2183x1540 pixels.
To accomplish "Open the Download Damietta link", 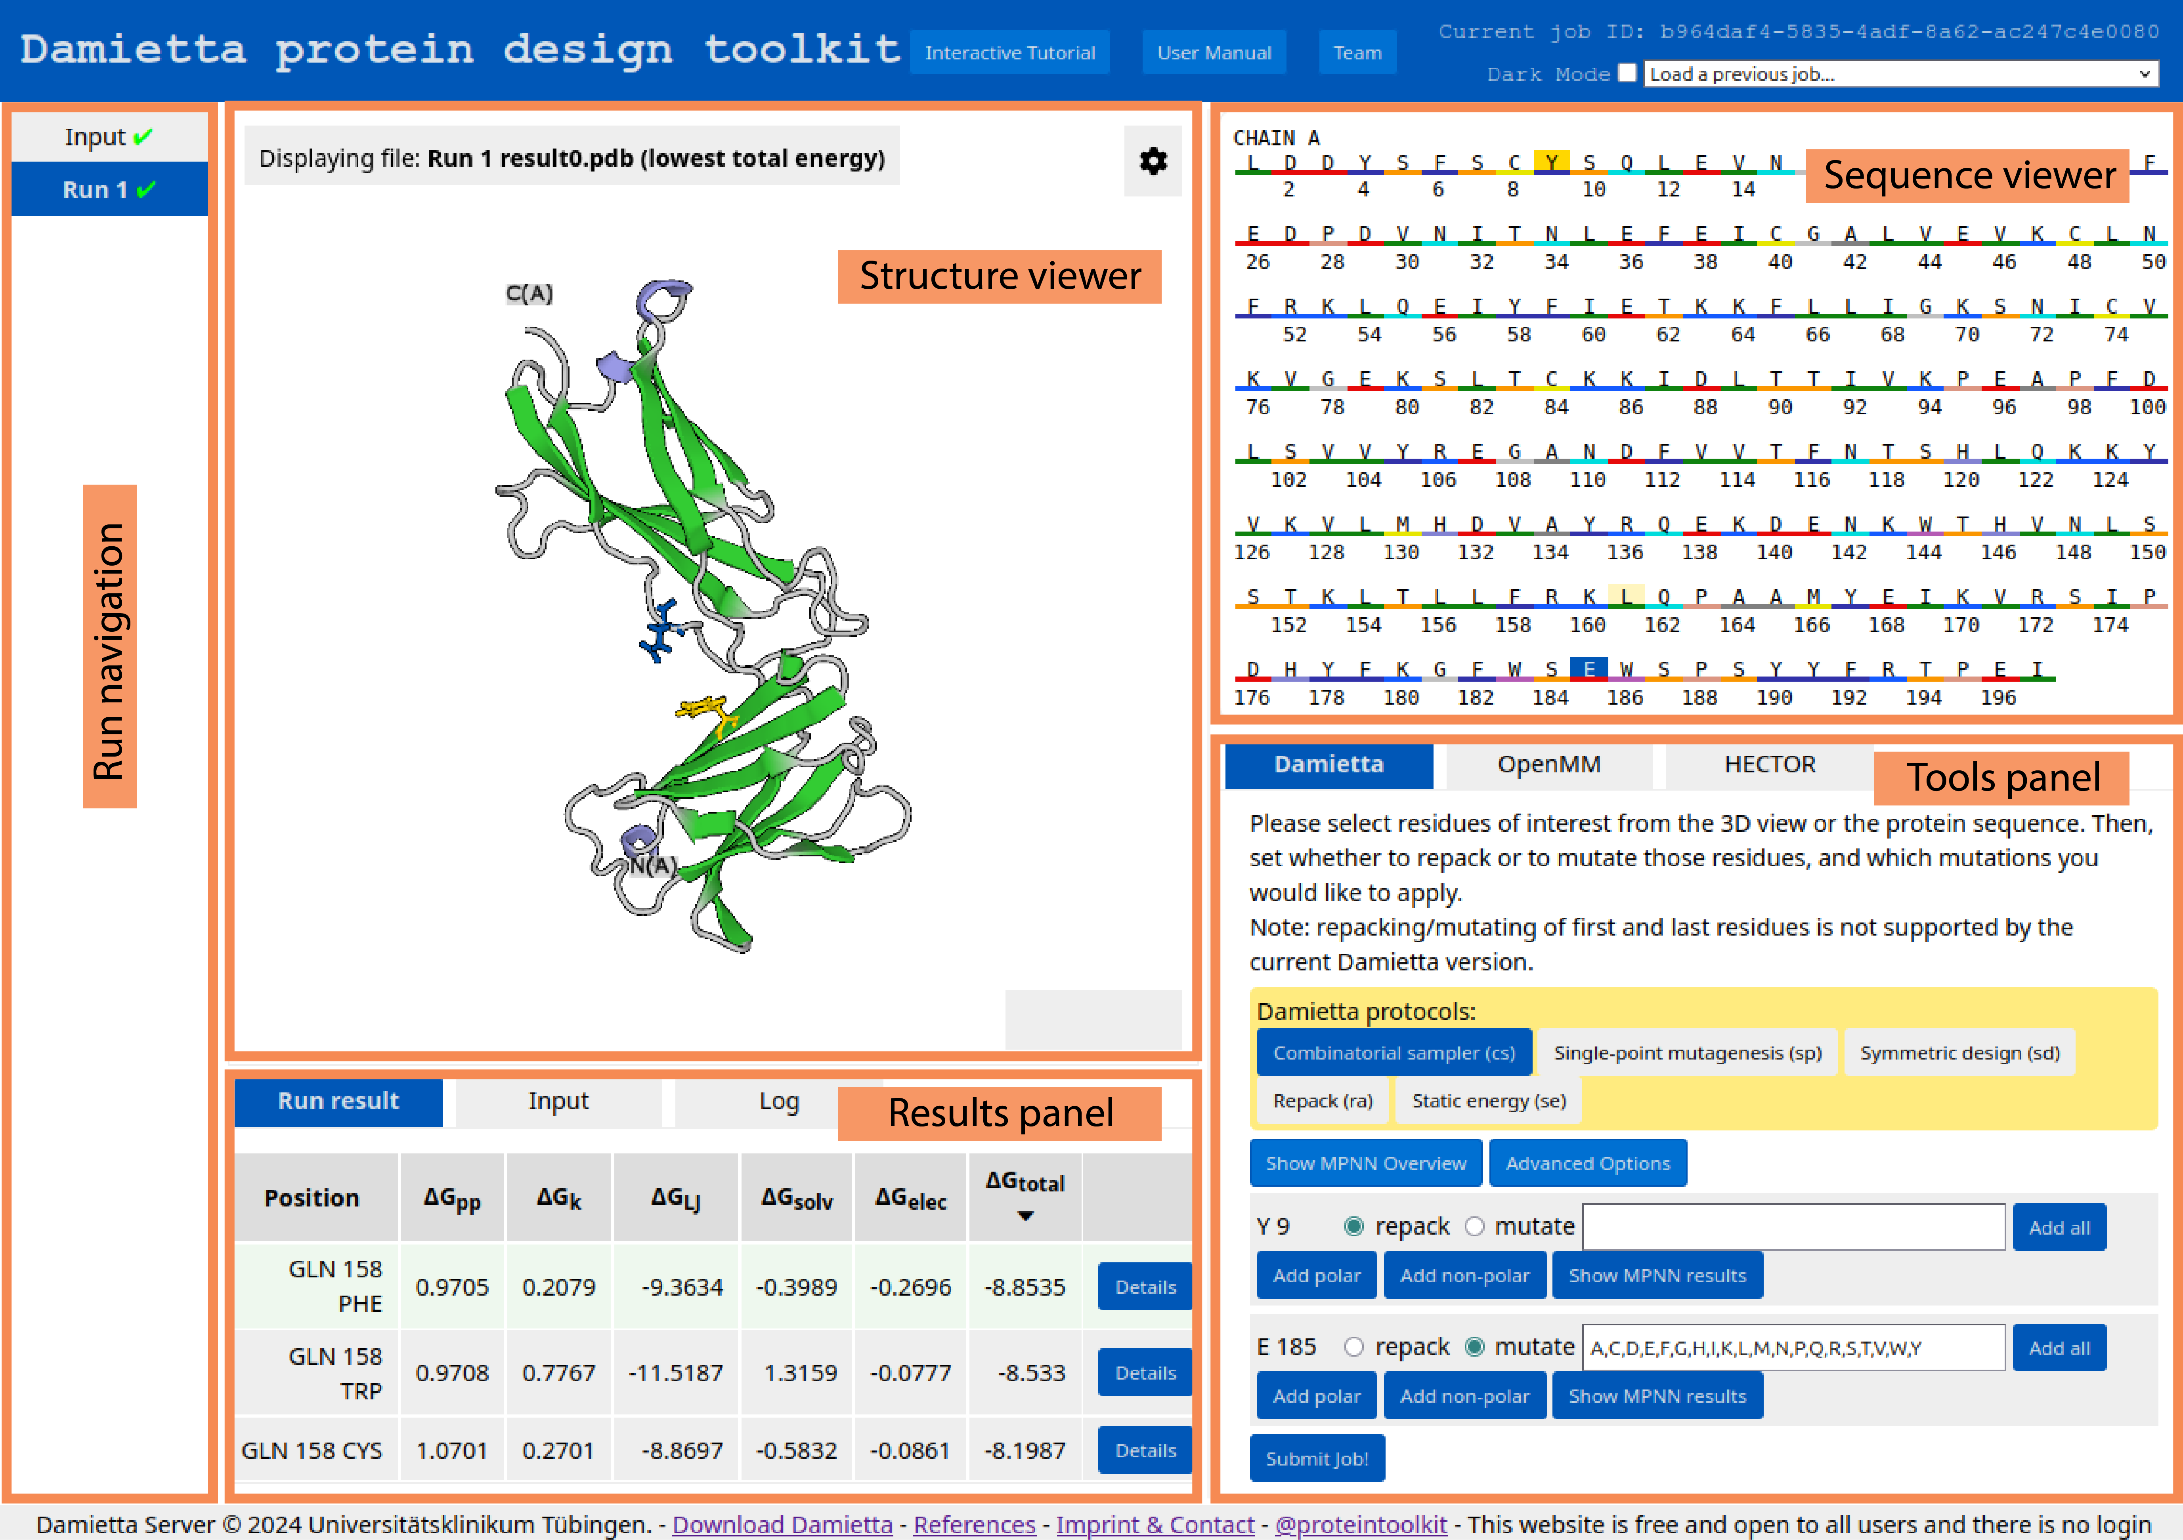I will point(782,1524).
